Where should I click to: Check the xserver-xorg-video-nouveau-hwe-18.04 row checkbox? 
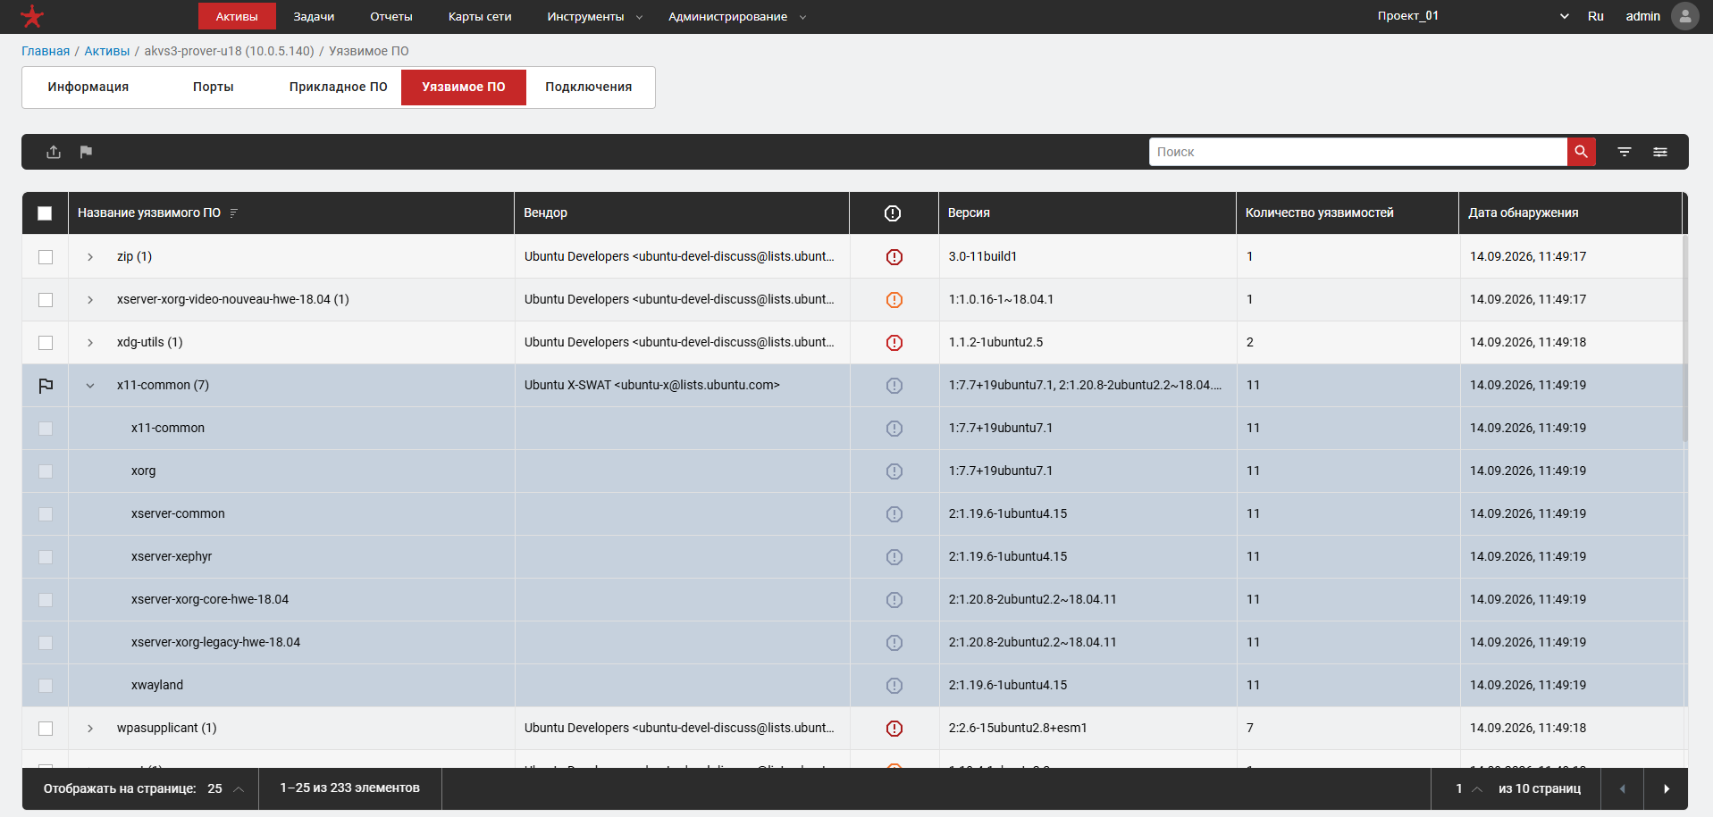click(46, 300)
